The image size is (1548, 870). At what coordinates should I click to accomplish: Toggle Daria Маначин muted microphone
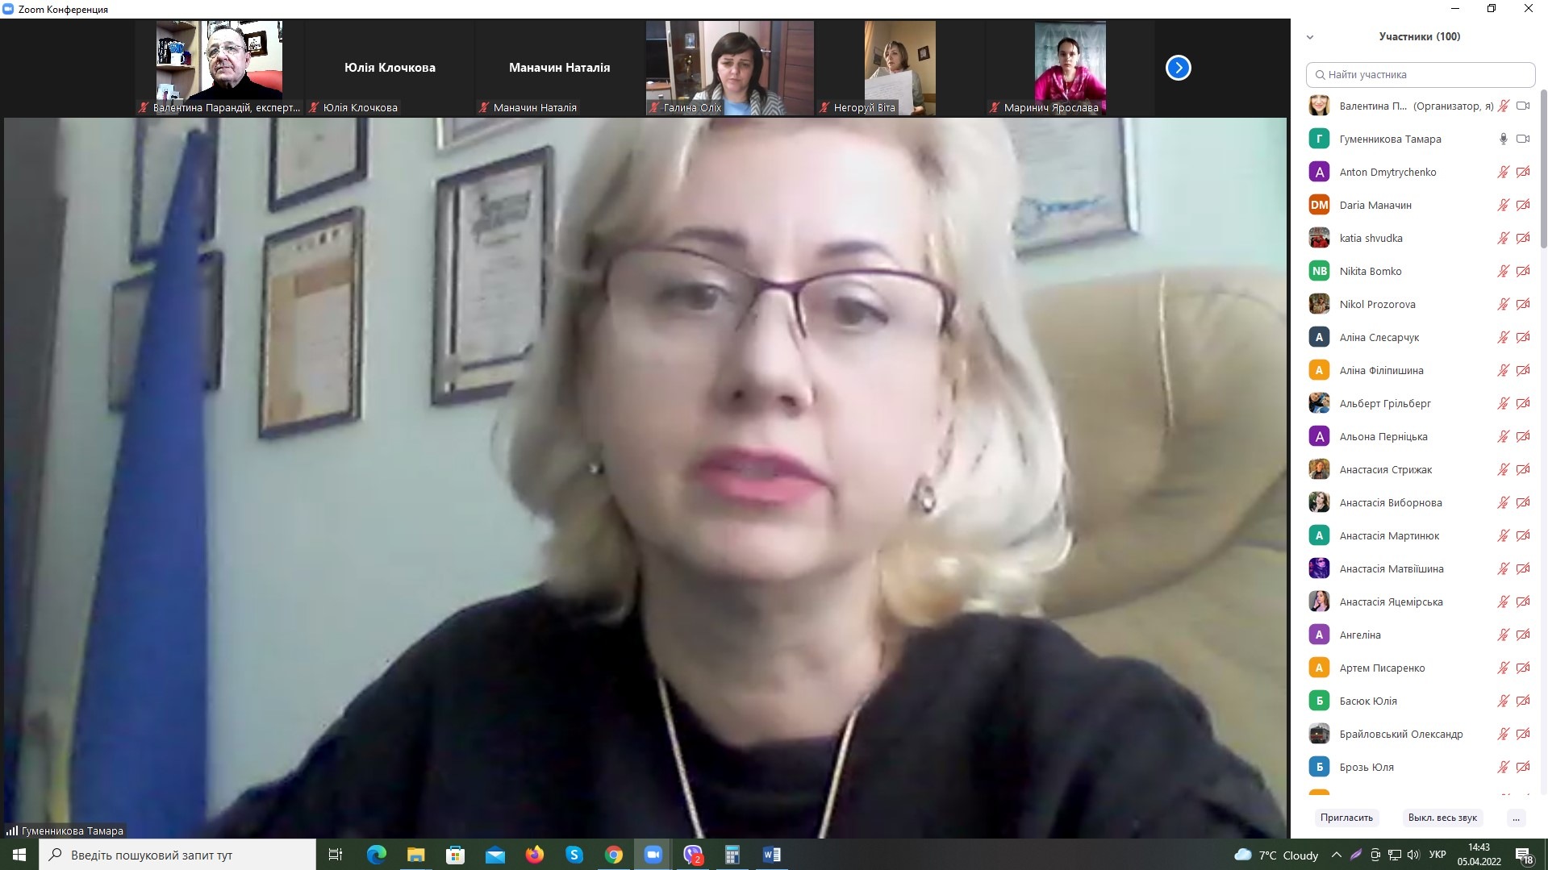tap(1503, 205)
